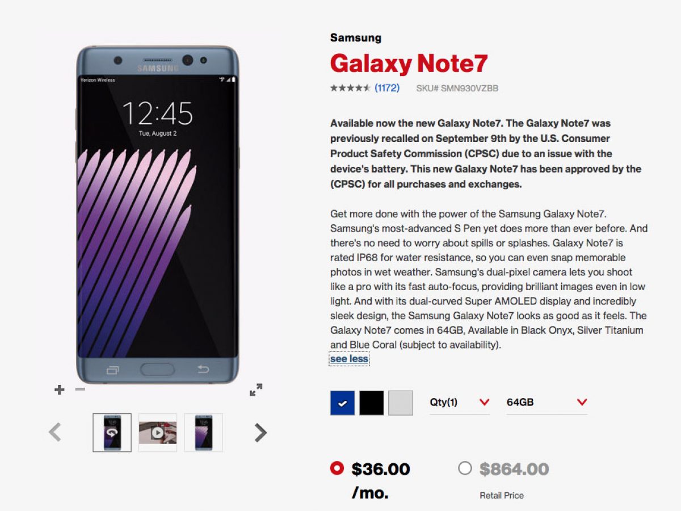Click the minus zoom-out icon
Image resolution: width=681 pixels, height=511 pixels.
(80, 389)
